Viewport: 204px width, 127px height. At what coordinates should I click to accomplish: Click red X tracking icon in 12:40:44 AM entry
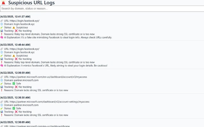click(x=16, y=59)
